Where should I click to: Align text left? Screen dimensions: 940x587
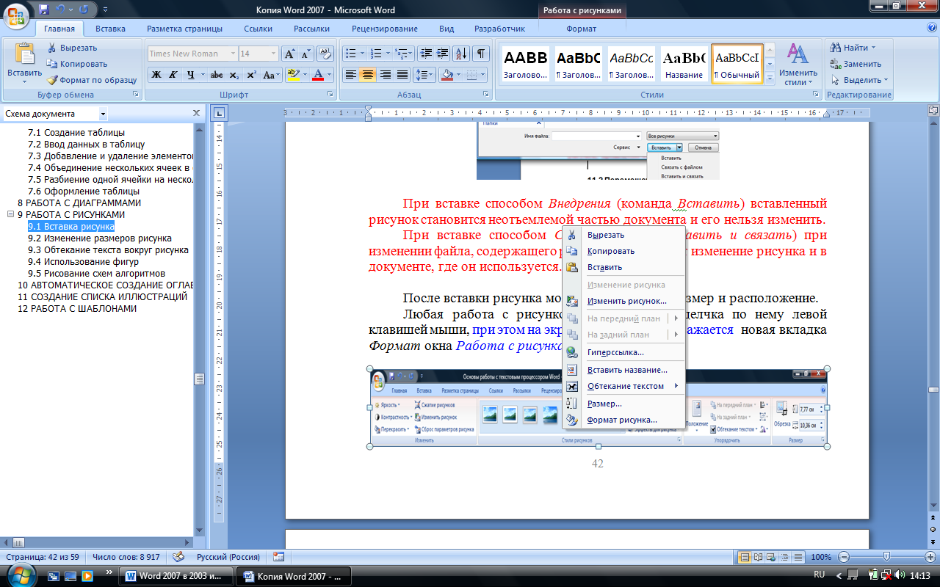pyautogui.click(x=351, y=75)
